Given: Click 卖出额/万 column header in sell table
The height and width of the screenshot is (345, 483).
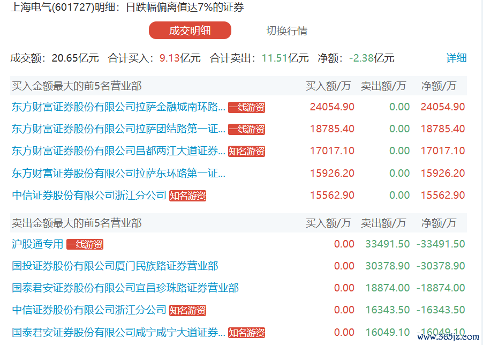Looking at the screenshot, I should [383, 223].
